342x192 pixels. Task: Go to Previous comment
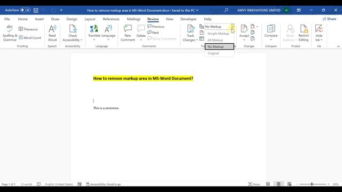(x=156, y=27)
